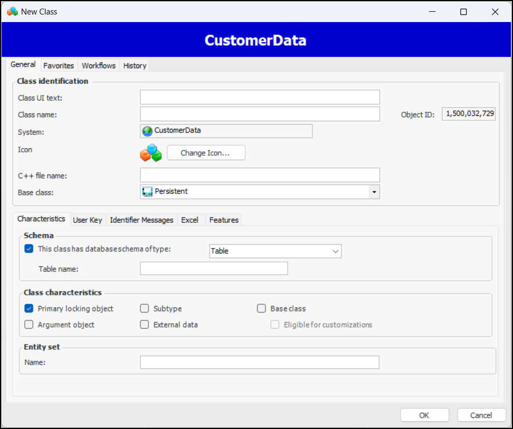
Task: Click the colored cubes class icon
Action: coord(151,153)
